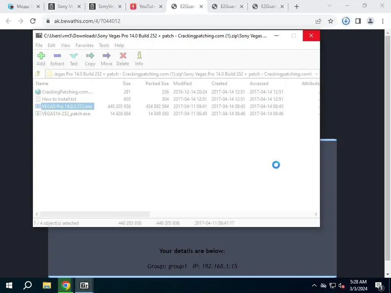Click the How to Install.txt document icon
Image resolution: width=391 pixels, height=293 pixels.
[x=38, y=99]
